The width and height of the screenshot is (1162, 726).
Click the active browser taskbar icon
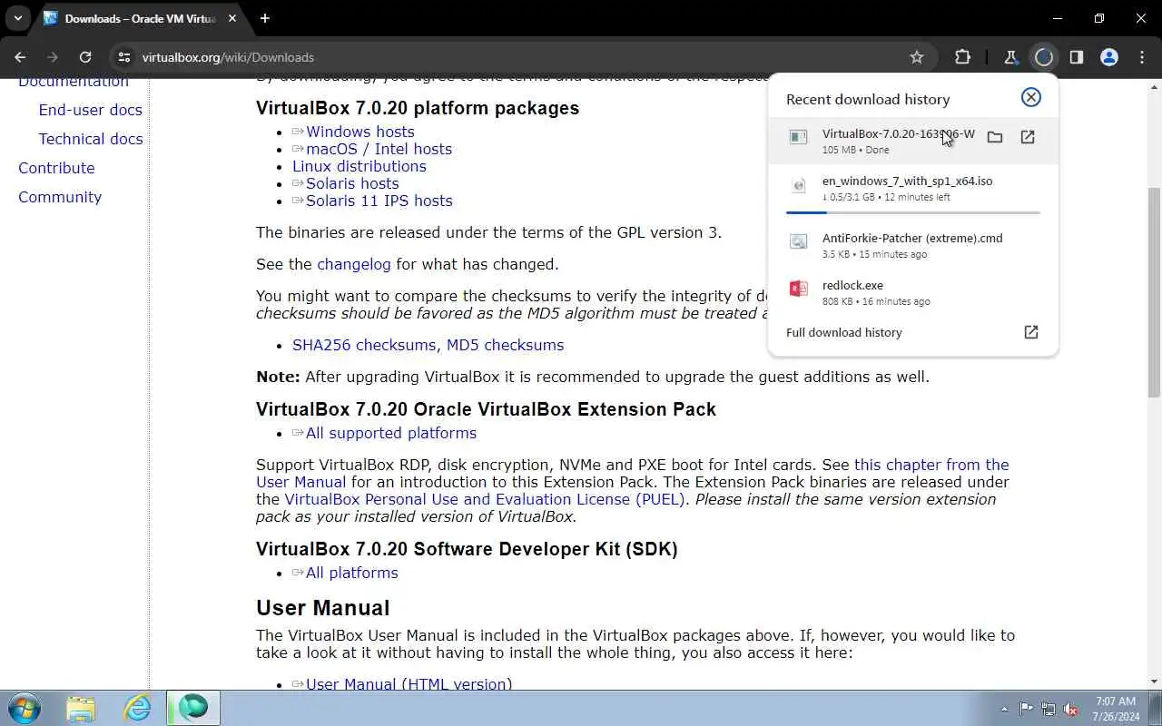coord(193,708)
